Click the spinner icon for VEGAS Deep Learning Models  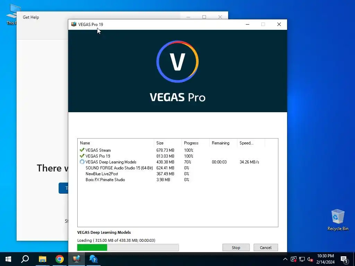[x=82, y=162]
